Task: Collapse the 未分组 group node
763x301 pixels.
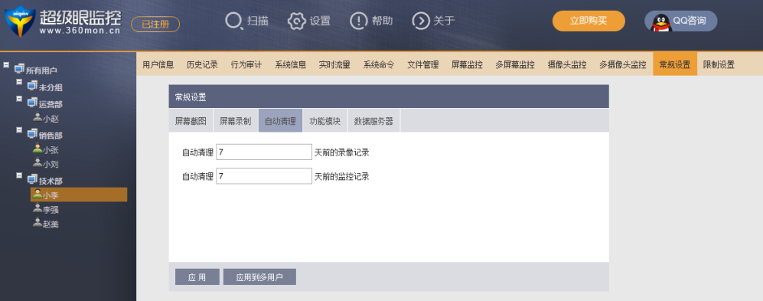Action: [19, 82]
